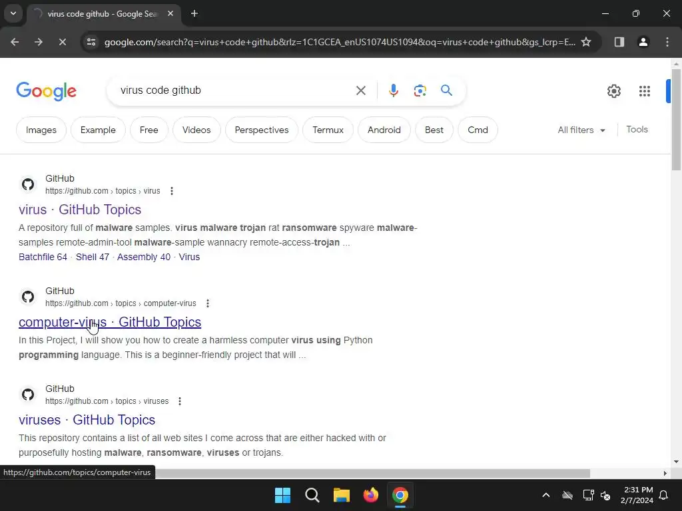Search by voice microphone icon
Viewport: 682px width, 511px height.
[393, 90]
